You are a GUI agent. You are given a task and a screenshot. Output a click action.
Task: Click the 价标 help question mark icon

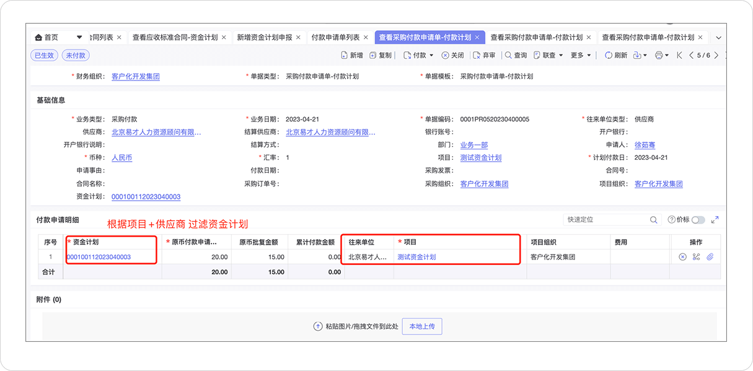[x=671, y=220]
